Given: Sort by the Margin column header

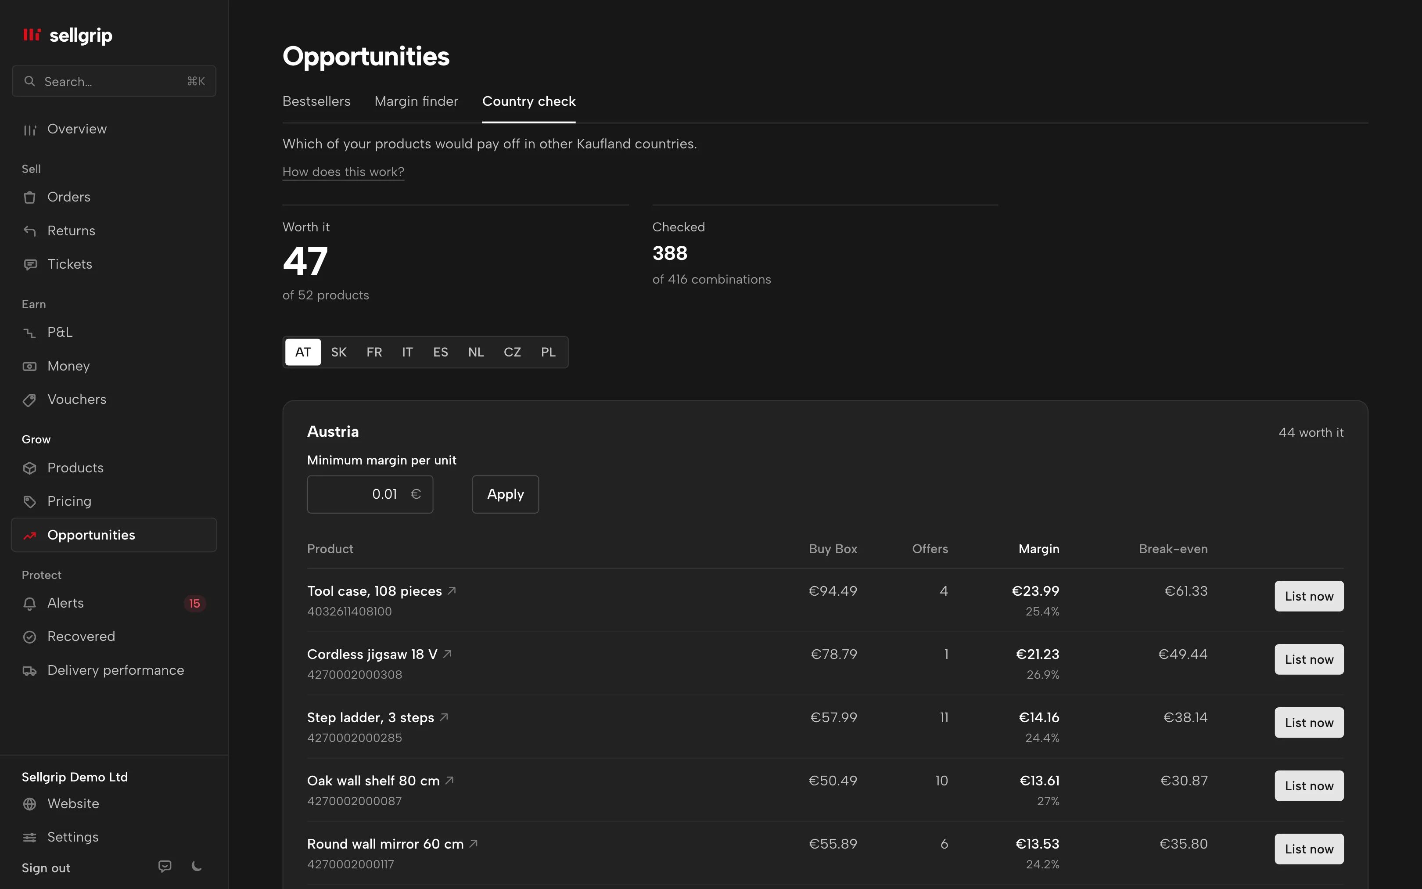Looking at the screenshot, I should 1039,549.
